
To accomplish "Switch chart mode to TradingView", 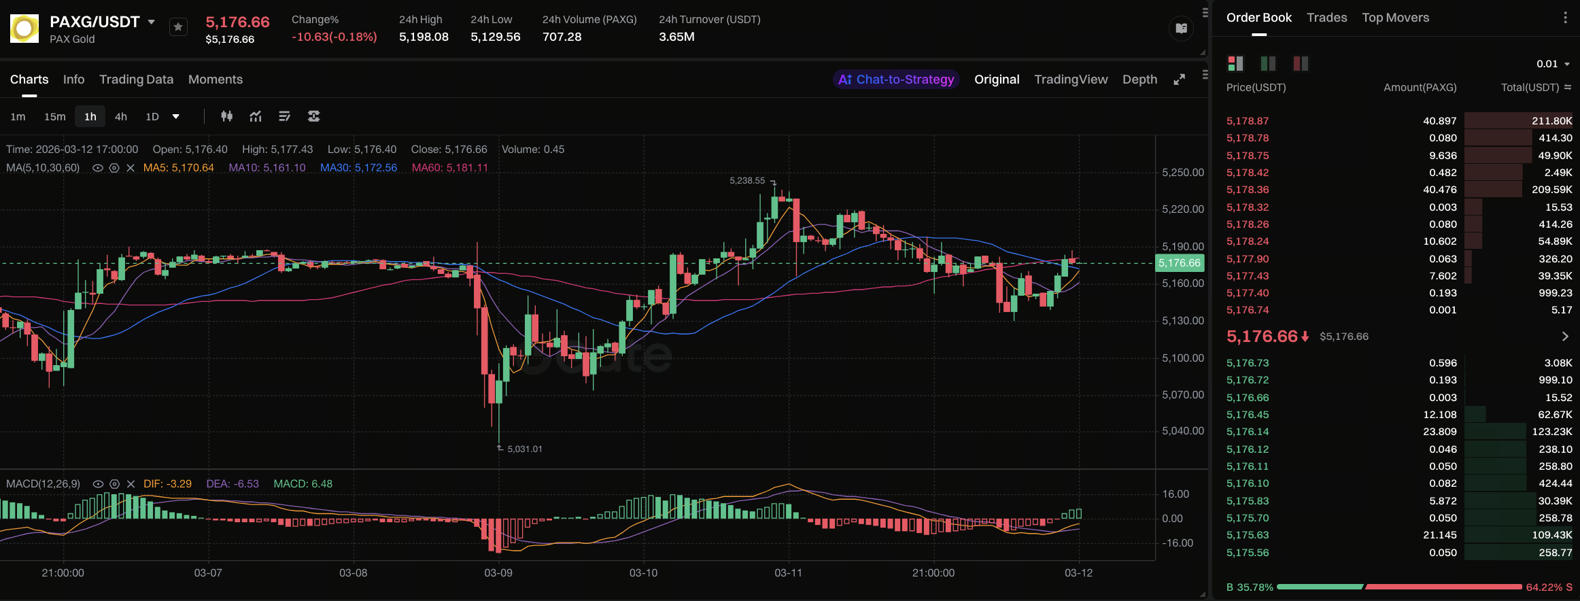I will click(1071, 80).
